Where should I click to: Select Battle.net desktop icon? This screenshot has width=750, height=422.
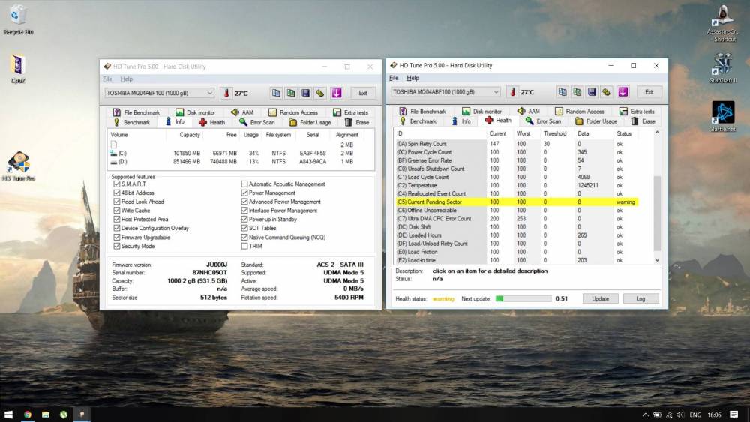pos(723,116)
